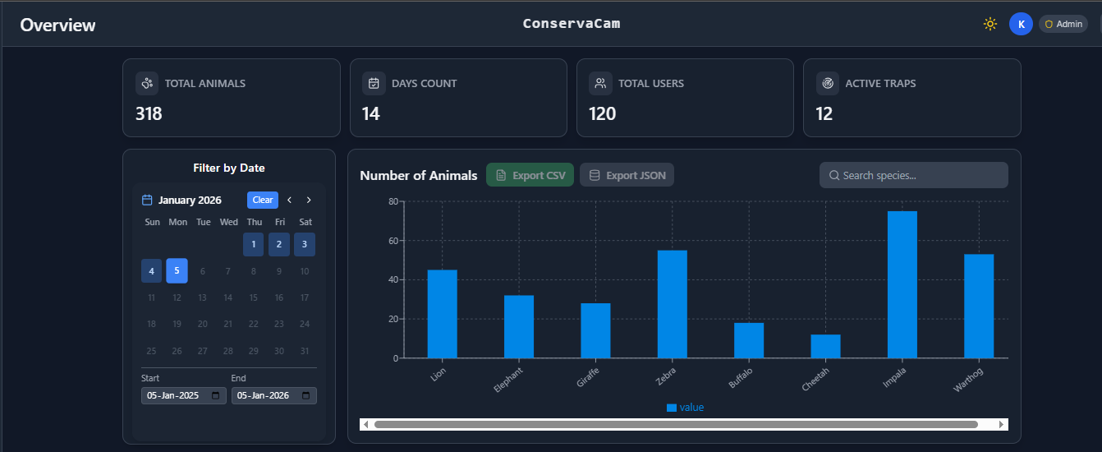The height and width of the screenshot is (452, 1102).
Task: Click the Days Count calendar icon
Action: (x=374, y=83)
